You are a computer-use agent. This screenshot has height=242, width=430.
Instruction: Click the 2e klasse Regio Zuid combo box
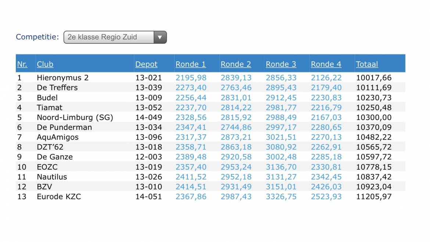(115, 37)
